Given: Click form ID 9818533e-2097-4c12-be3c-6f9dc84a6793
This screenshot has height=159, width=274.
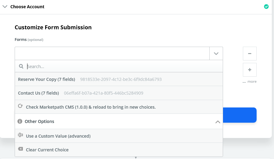Looking at the screenshot, I should click(121, 79).
